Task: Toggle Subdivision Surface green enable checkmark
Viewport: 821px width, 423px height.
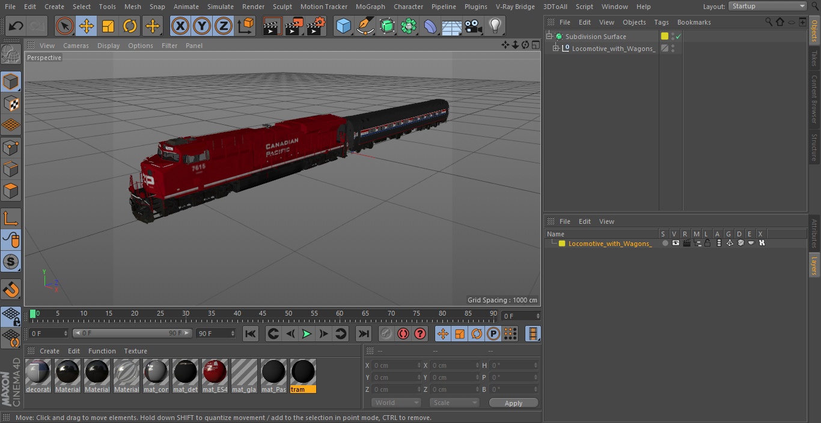Action: pyautogui.click(x=679, y=37)
